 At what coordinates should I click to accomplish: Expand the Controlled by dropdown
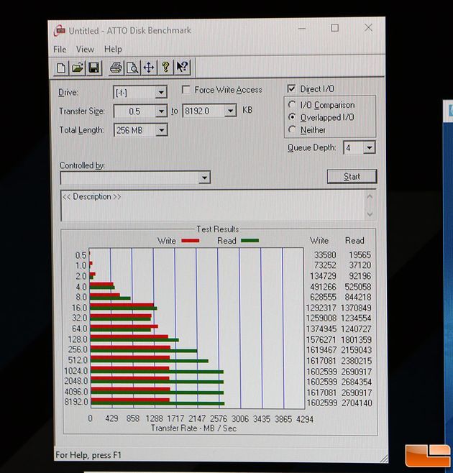point(205,178)
